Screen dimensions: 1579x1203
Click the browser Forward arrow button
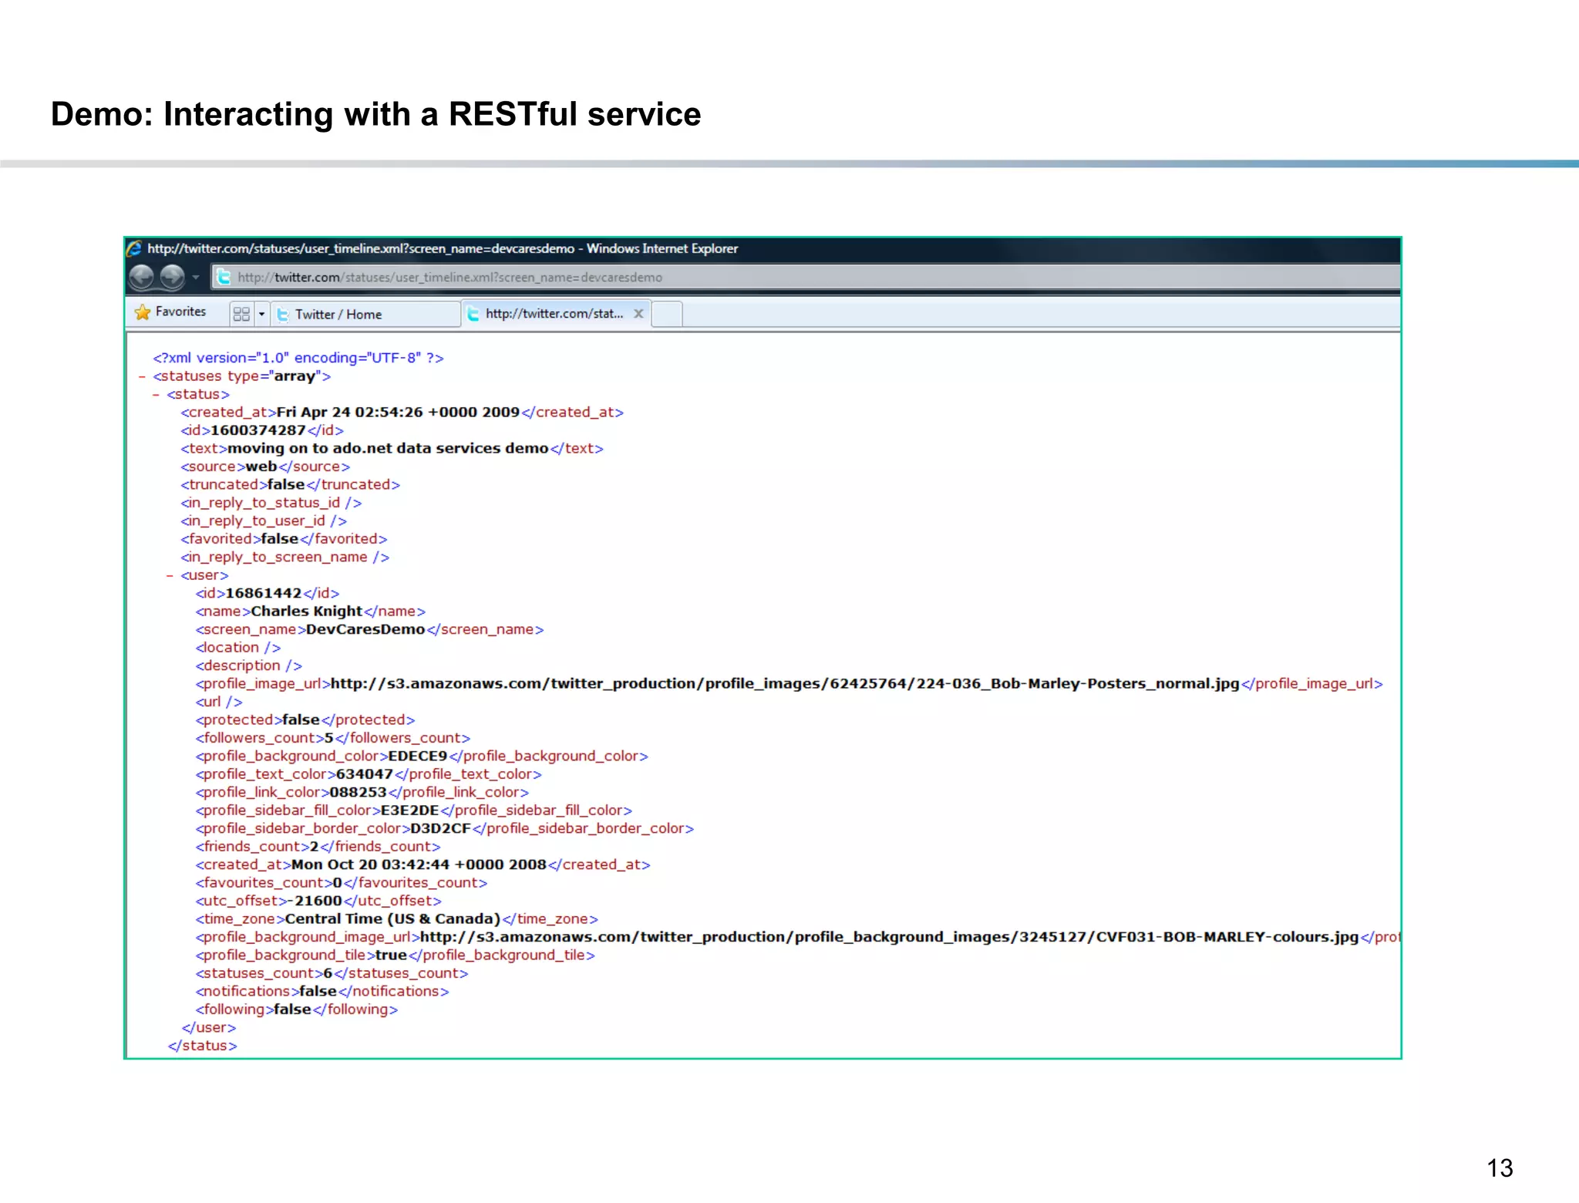[x=172, y=277]
